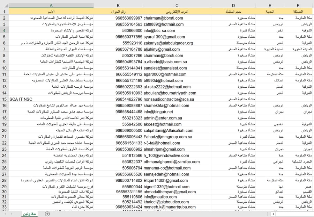Image resolution: width=314 pixels, height=217 pixels.
Task: Select cell with zaf8889@hotmail.com
Action: coord(177,24)
